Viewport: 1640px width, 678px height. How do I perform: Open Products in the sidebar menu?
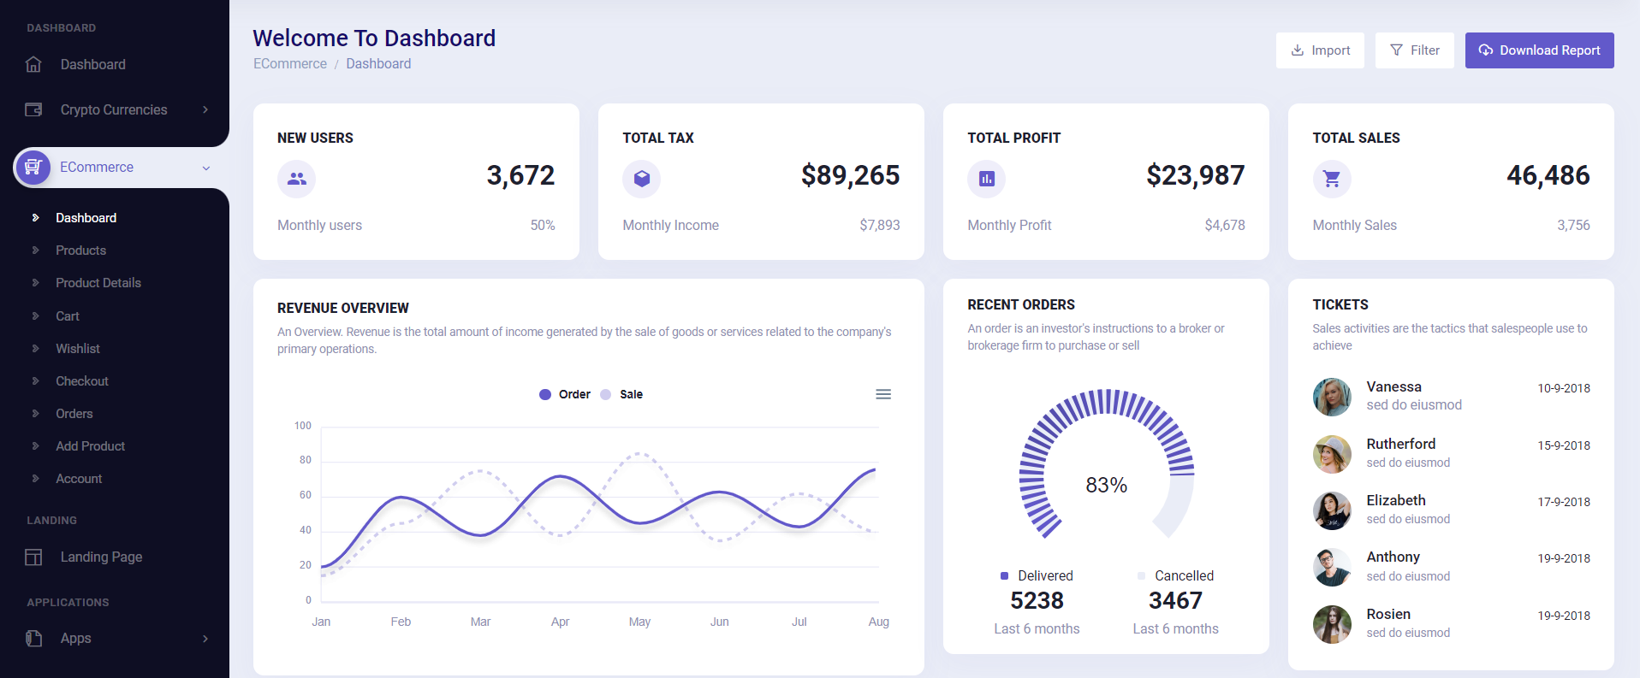(x=80, y=251)
